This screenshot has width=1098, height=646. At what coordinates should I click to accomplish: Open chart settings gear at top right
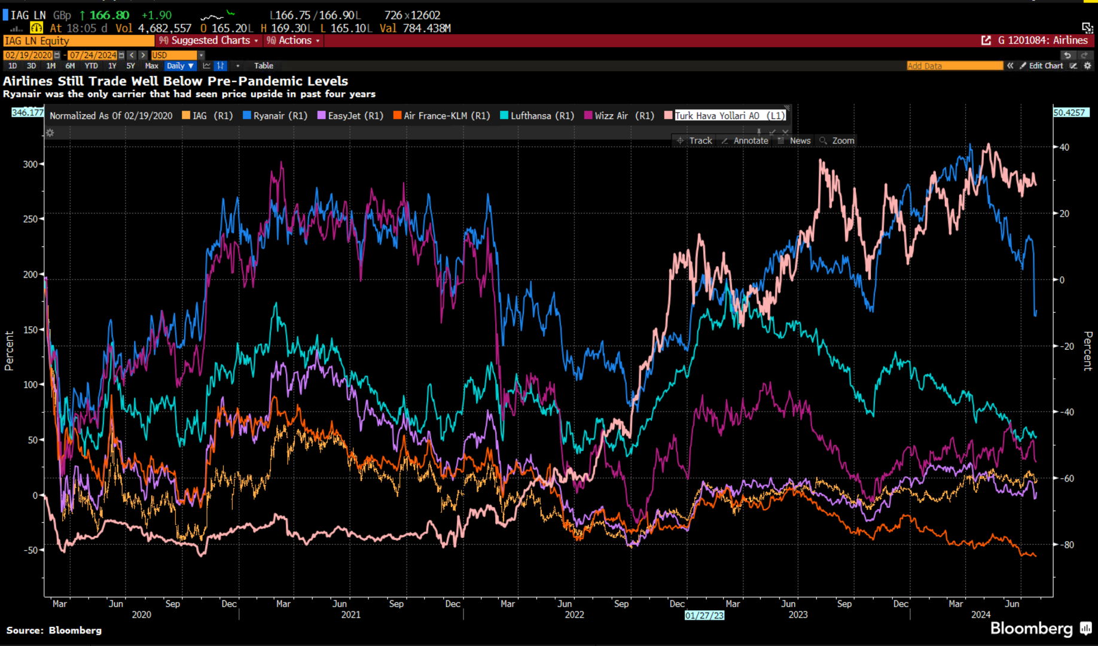[1087, 66]
